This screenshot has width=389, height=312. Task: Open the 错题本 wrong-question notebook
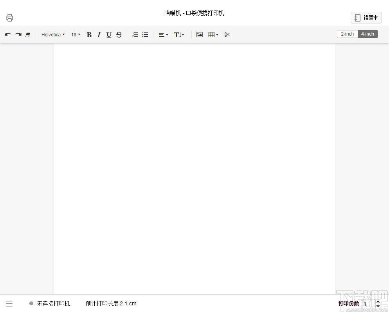[x=366, y=17]
